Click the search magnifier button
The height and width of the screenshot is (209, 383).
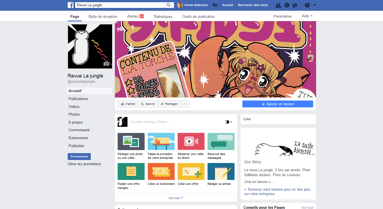168,5
